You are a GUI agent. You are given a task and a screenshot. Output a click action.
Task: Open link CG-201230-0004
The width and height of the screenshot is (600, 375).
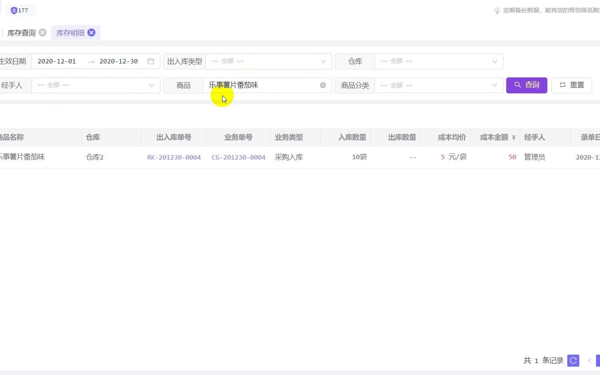tap(239, 158)
